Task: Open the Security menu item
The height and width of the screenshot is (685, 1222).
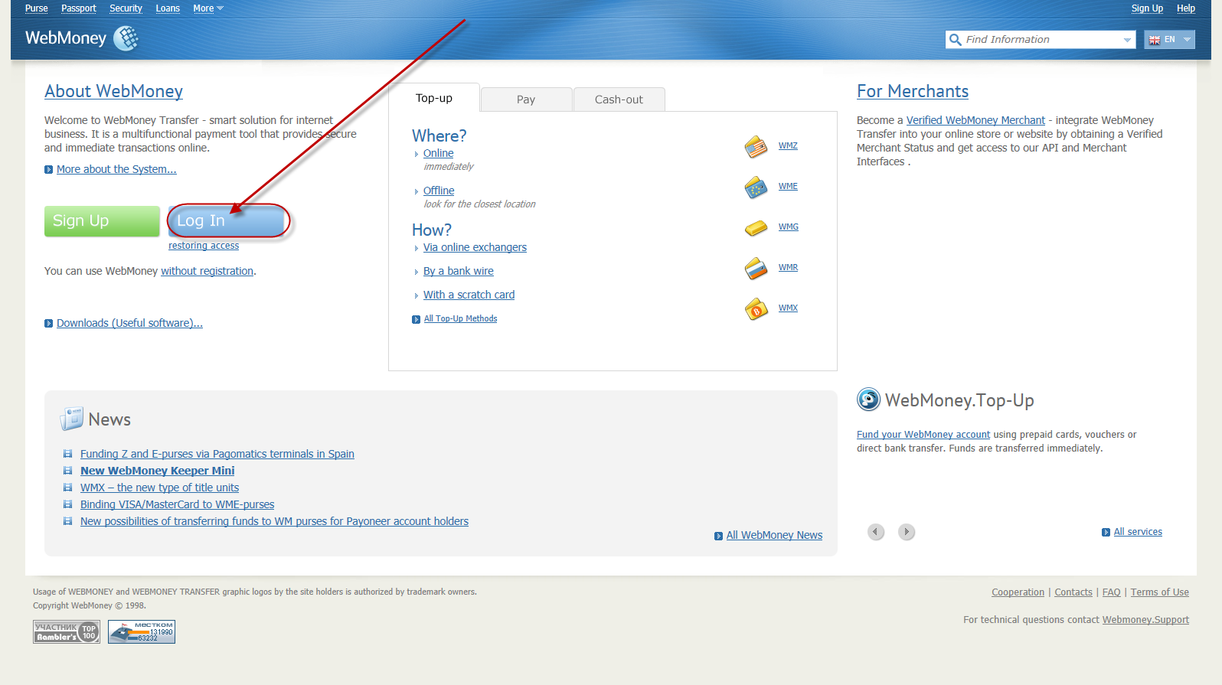Action: (126, 8)
